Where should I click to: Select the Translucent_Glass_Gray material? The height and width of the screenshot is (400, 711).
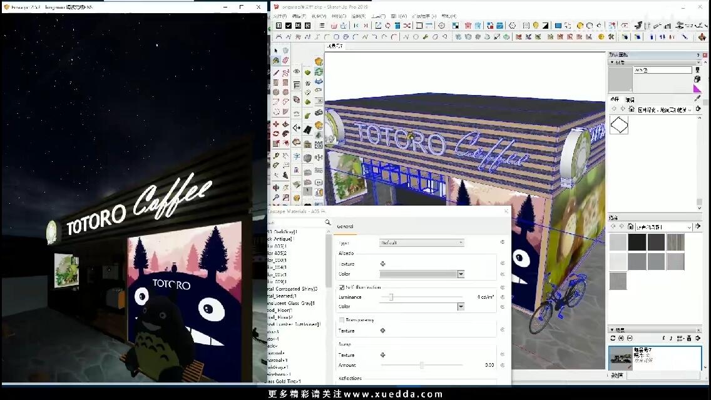click(291, 303)
